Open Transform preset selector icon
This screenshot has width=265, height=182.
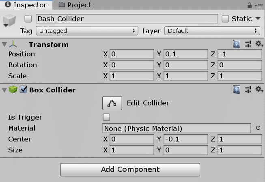(x=248, y=44)
